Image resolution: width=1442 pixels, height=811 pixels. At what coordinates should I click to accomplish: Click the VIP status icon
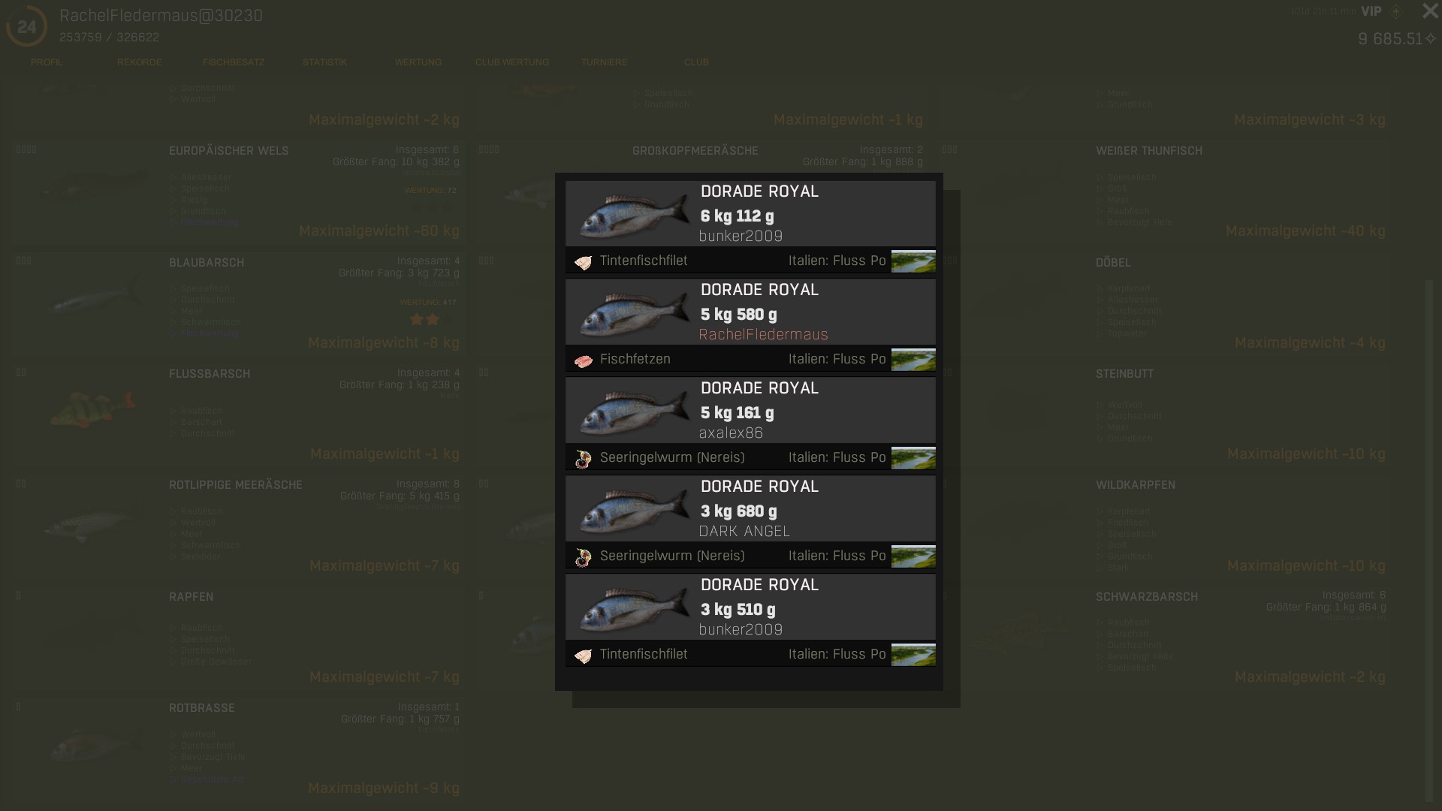point(1395,11)
